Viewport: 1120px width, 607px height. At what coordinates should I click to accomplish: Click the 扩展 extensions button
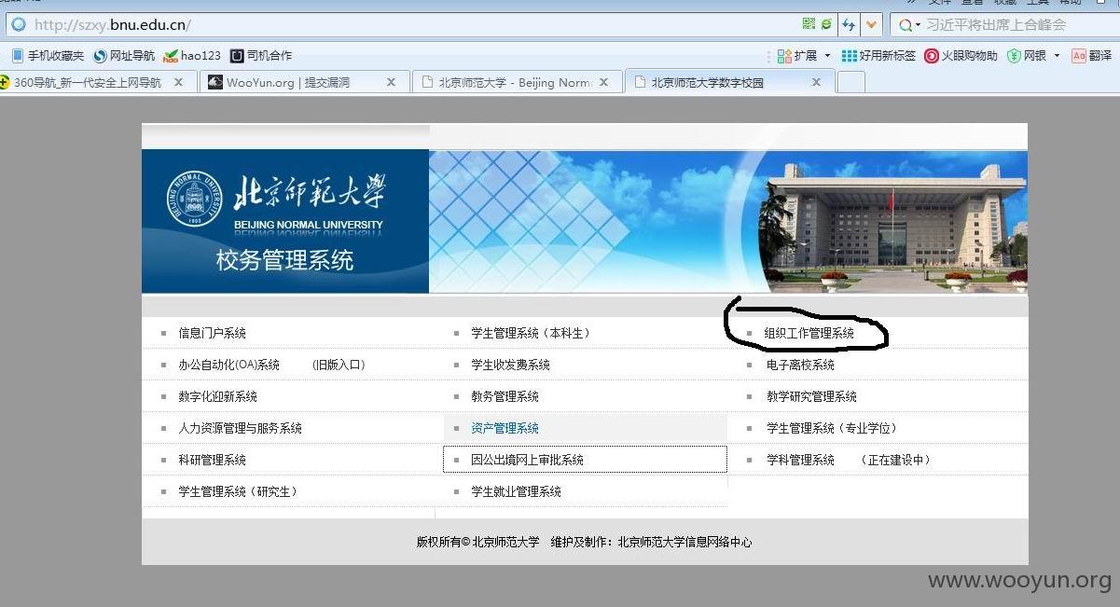pyautogui.click(x=797, y=56)
